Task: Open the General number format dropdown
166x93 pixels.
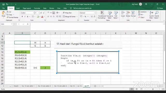Action: tap(95, 13)
